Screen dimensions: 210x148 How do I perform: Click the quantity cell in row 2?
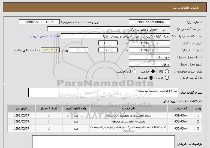(x=49, y=121)
